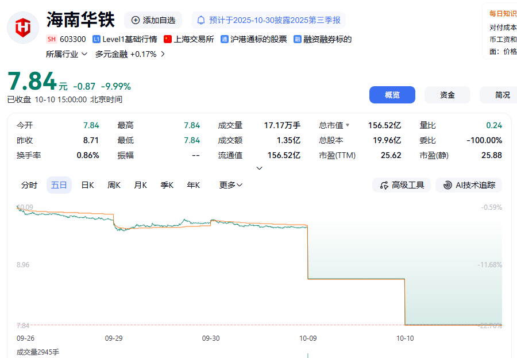This screenshot has height=358, width=517.
Task: Click the 09-30 date marker on chart
Action: (211, 338)
